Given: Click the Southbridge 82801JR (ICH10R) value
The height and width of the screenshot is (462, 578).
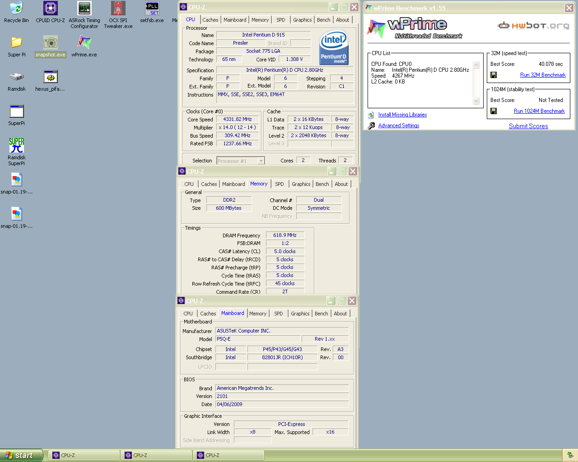Looking at the screenshot, I should (x=282, y=358).
